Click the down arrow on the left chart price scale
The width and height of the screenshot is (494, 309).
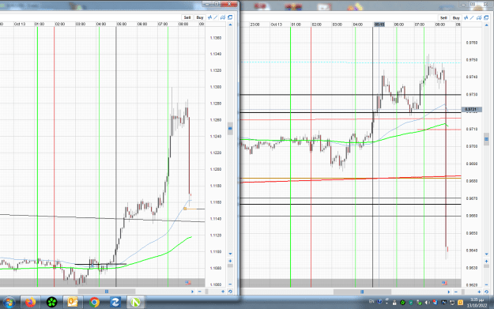(230, 254)
